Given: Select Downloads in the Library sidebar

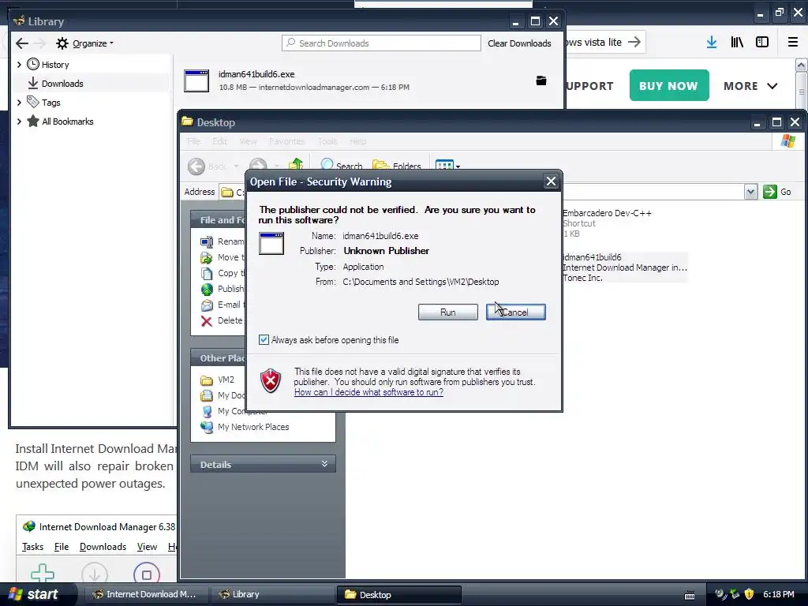Looking at the screenshot, I should click(x=62, y=84).
